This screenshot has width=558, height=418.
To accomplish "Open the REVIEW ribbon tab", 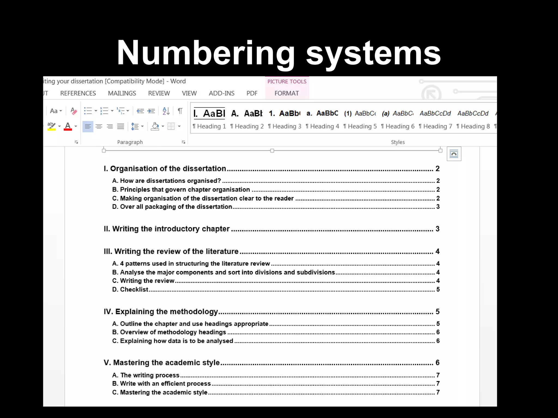I will (x=159, y=93).
